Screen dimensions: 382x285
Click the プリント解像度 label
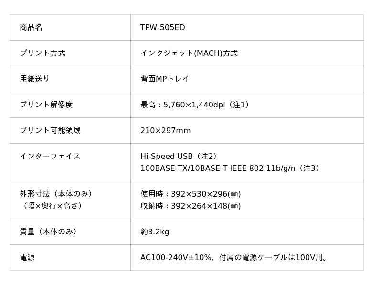coord(46,105)
